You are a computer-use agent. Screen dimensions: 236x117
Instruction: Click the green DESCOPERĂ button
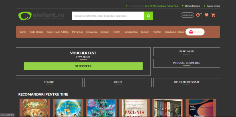pos(83,66)
